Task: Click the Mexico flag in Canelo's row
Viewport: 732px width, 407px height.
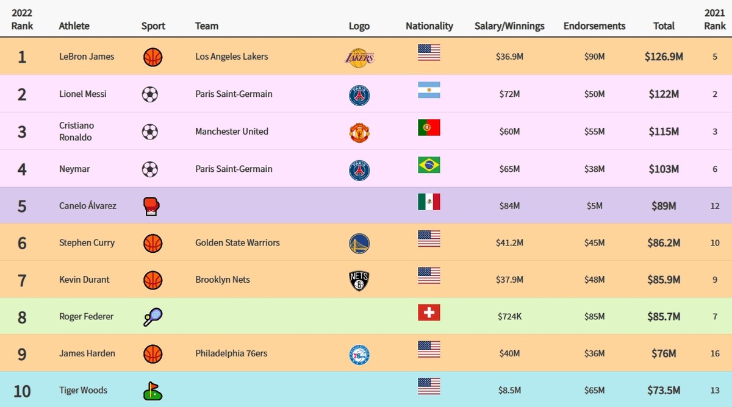Action: pos(429,202)
